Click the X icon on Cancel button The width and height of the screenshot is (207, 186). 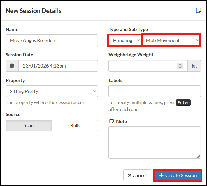pyautogui.click(x=130, y=175)
